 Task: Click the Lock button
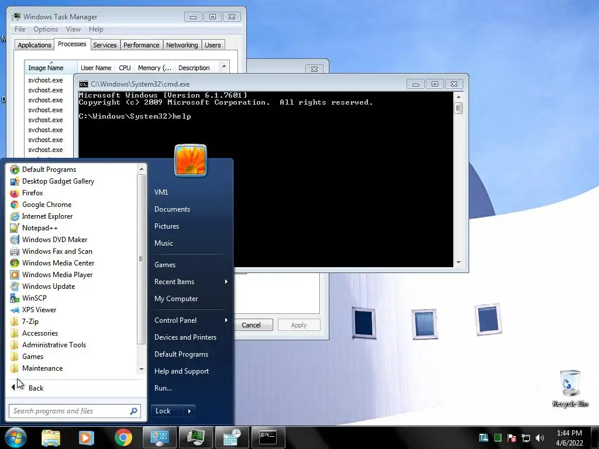click(167, 411)
